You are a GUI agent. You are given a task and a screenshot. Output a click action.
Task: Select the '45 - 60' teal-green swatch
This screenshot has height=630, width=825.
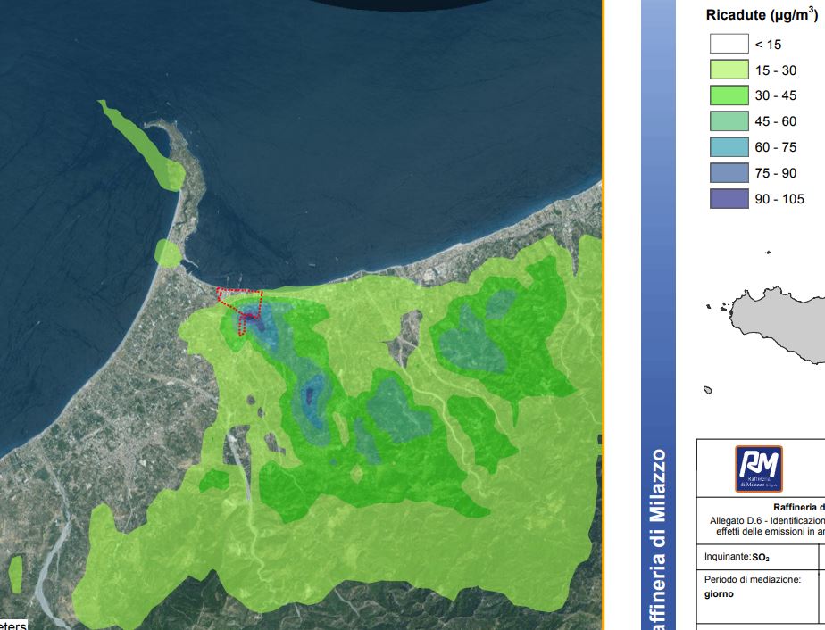(x=729, y=121)
